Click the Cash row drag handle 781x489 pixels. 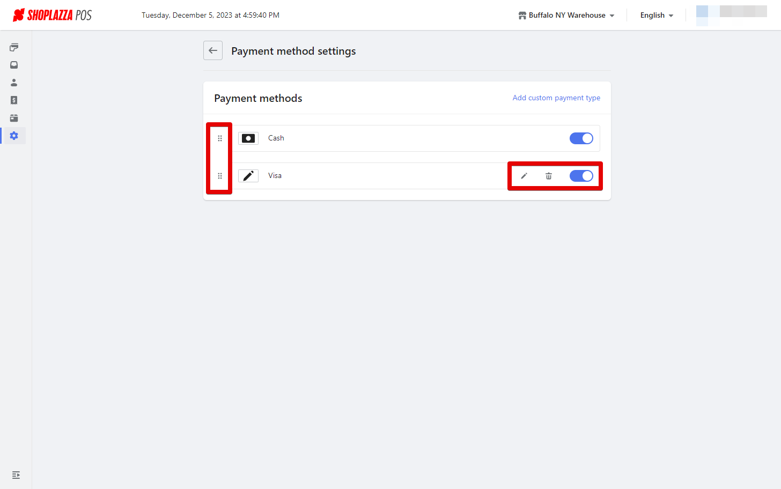(220, 138)
